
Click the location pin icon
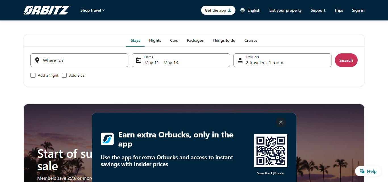(37, 60)
